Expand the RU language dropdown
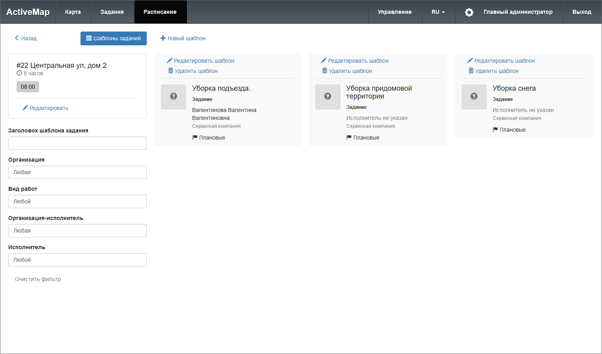Viewport: 602px width, 354px height. coord(438,12)
